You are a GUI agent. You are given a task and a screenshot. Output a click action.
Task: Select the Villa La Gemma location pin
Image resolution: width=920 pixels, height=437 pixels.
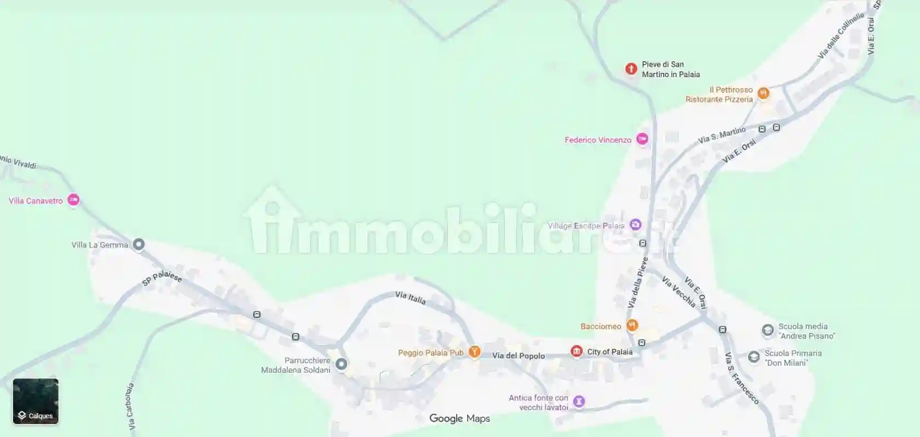point(139,244)
